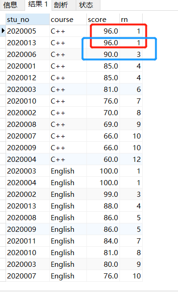Image resolution: width=178 pixels, height=292 pixels.
Task: Select rn value 3 in the 2020006 row
Action: click(x=131, y=55)
